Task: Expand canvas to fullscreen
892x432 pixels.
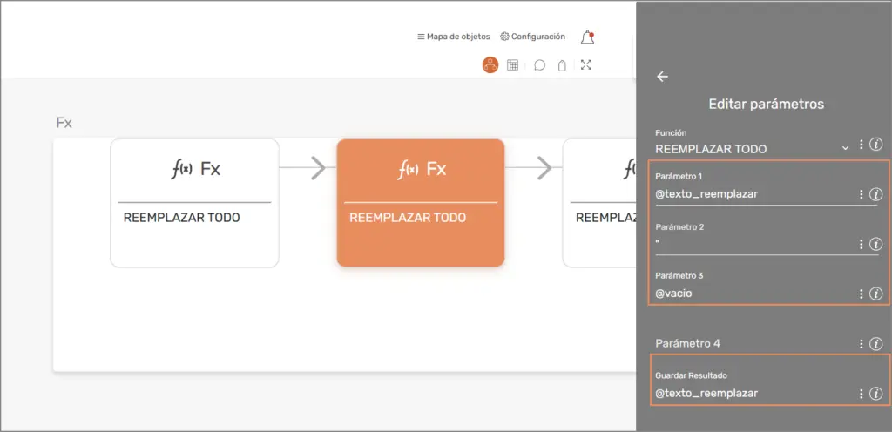Action: (585, 65)
